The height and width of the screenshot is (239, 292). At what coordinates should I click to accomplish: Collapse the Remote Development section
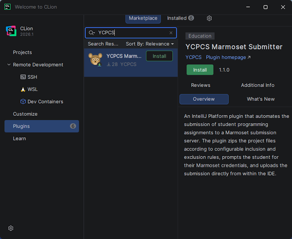[9, 65]
